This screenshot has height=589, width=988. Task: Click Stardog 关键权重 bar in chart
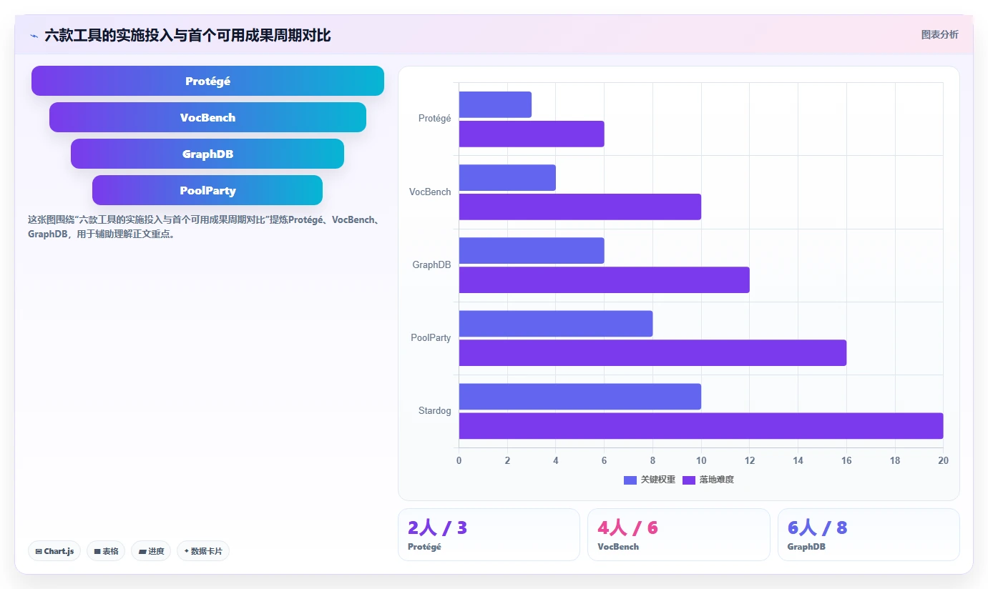click(x=580, y=396)
